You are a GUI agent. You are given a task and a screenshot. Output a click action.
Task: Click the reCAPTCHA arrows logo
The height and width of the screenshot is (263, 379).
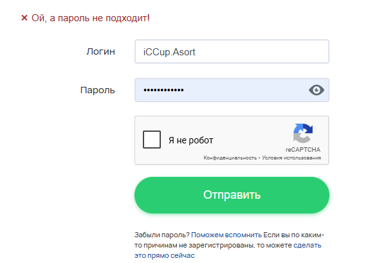[303, 133]
